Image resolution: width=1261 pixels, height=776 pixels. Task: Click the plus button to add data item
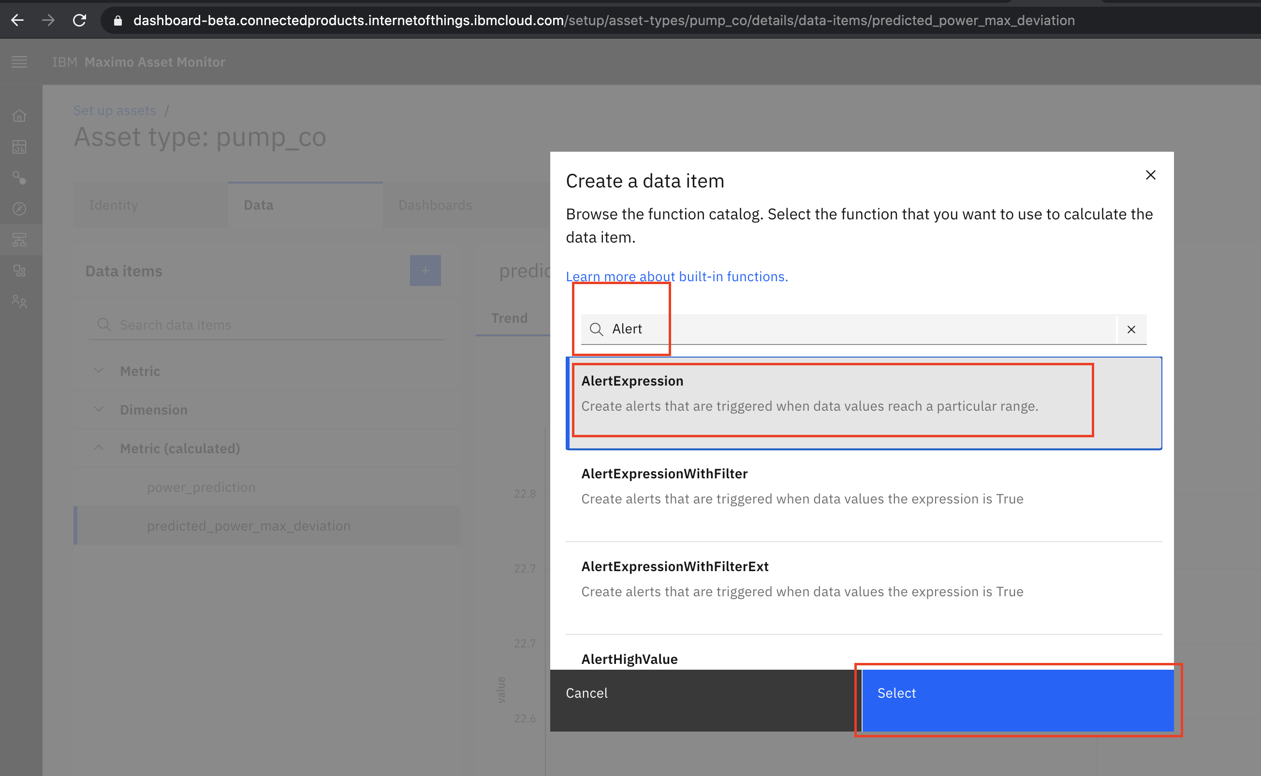[425, 271]
